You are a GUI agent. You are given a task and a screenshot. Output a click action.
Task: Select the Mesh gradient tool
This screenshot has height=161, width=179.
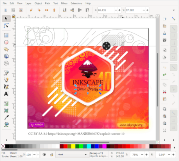tap(6, 110)
